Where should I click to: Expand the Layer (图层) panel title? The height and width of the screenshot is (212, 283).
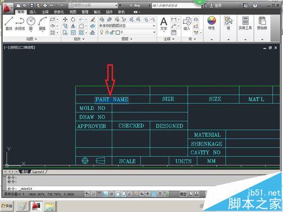[x=127, y=39]
